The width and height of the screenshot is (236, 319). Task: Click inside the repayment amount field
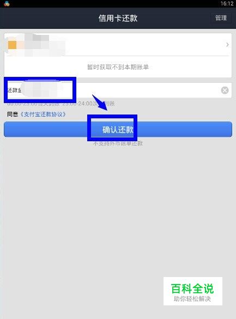(118, 90)
